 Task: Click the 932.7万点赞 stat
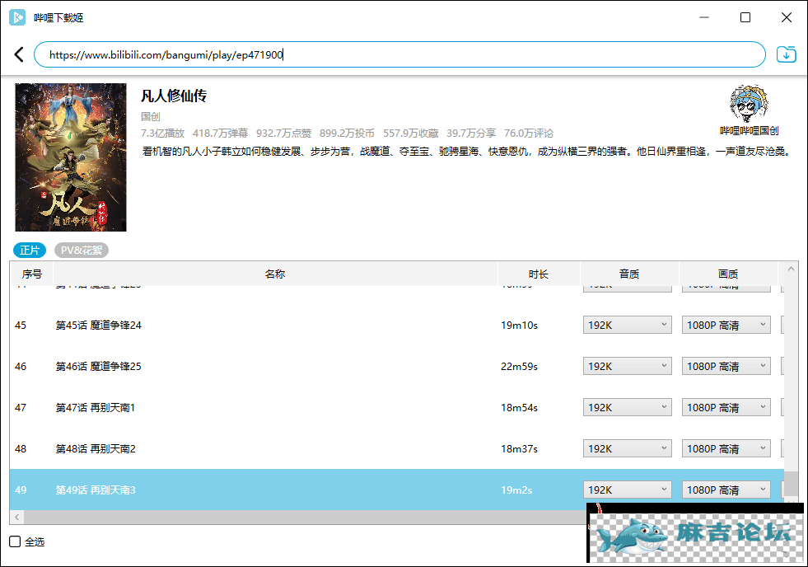pyautogui.click(x=283, y=133)
